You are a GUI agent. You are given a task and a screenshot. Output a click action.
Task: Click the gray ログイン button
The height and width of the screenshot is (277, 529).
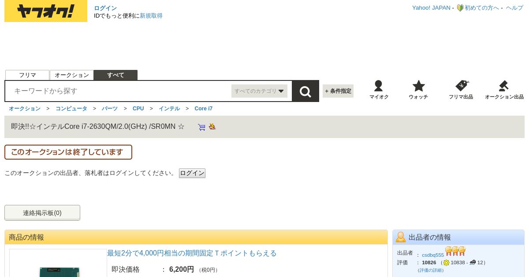tap(192, 173)
